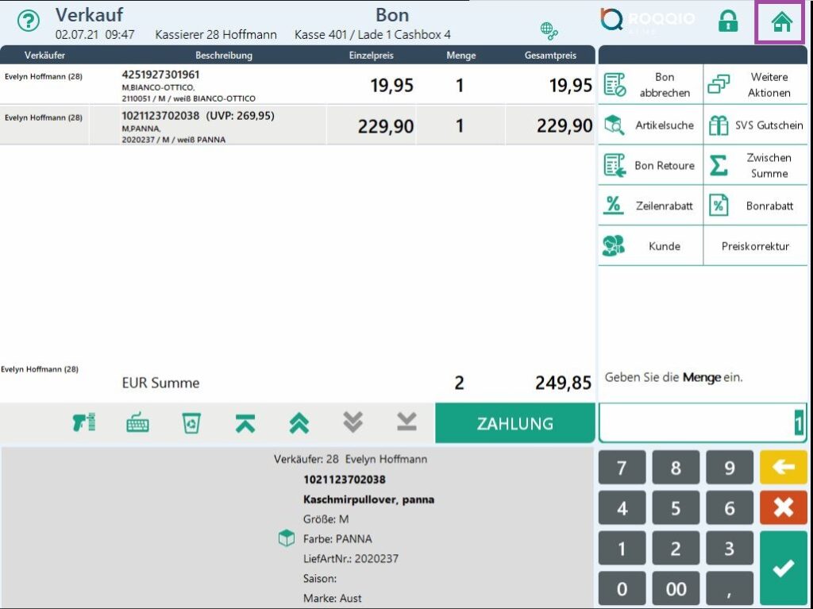Click the quantity input field

(702, 424)
